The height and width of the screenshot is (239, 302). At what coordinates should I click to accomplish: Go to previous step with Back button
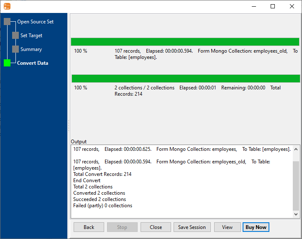[89, 227]
